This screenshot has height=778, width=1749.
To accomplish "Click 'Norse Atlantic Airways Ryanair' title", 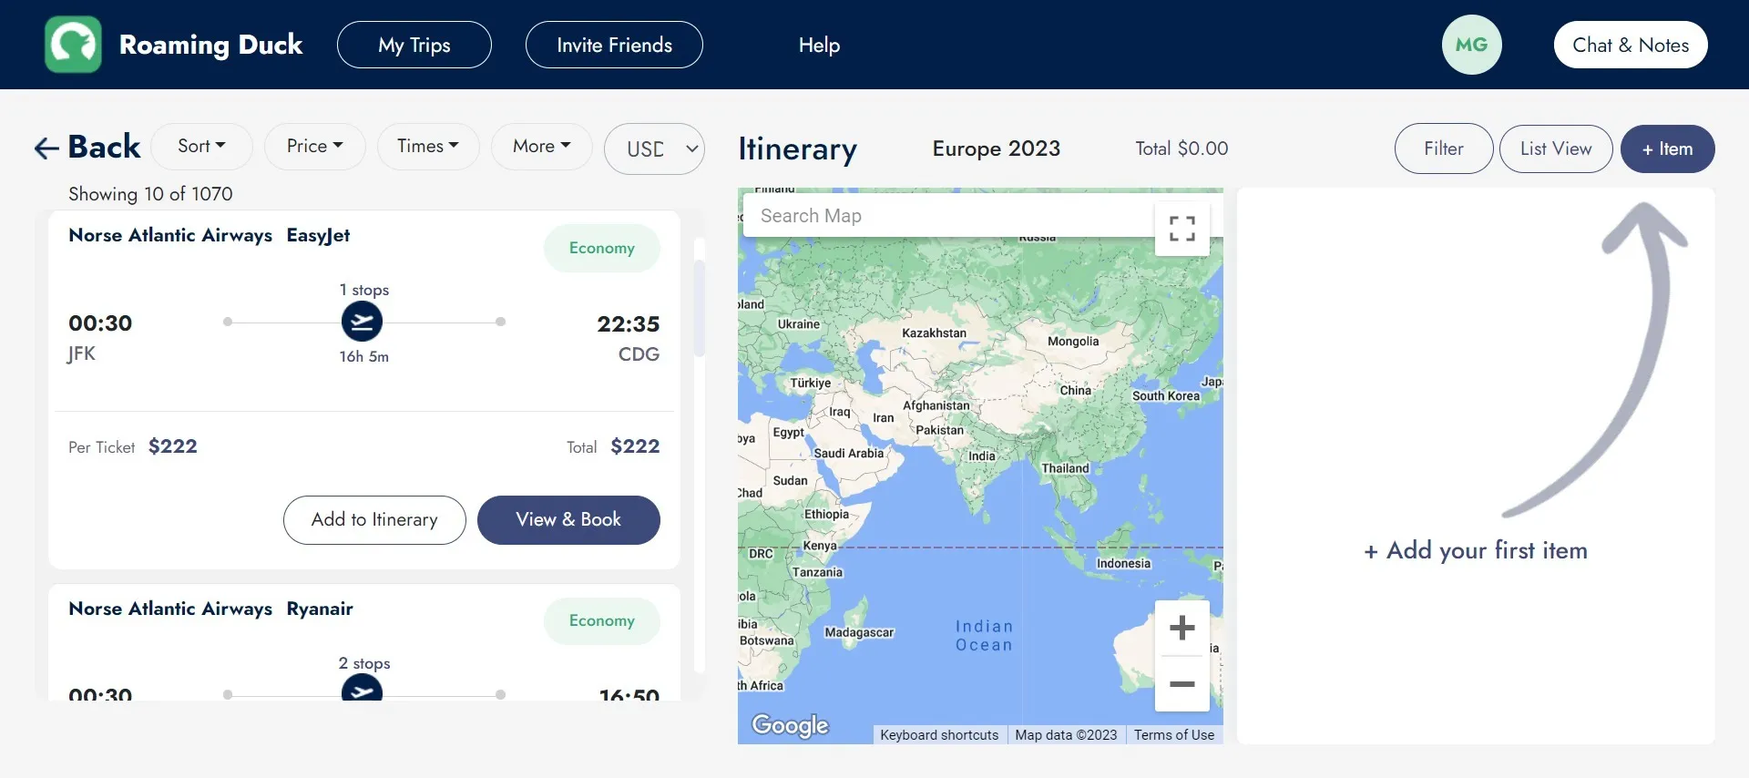I will point(210,609).
